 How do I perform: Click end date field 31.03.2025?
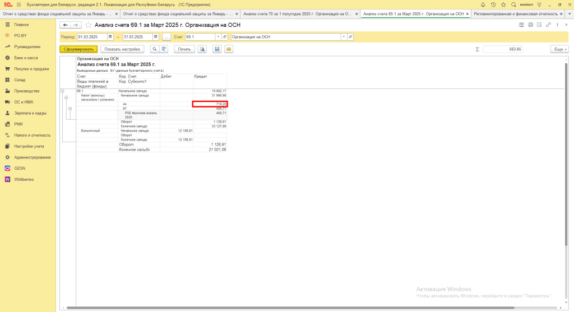click(138, 37)
